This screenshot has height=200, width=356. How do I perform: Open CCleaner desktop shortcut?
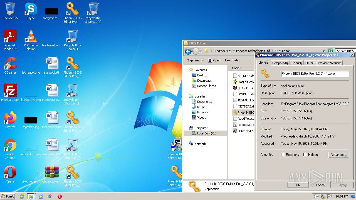pos(10,66)
